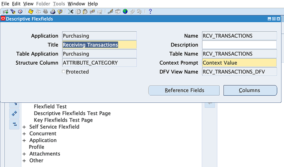The height and width of the screenshot is (167, 284).
Task: Select Flexfield Test in Navigator
Action: (x=50, y=107)
